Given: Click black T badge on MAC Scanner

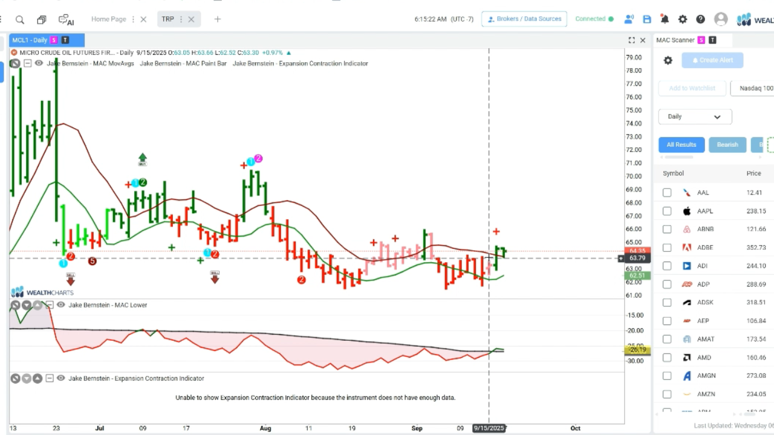Looking at the screenshot, I should click(713, 40).
